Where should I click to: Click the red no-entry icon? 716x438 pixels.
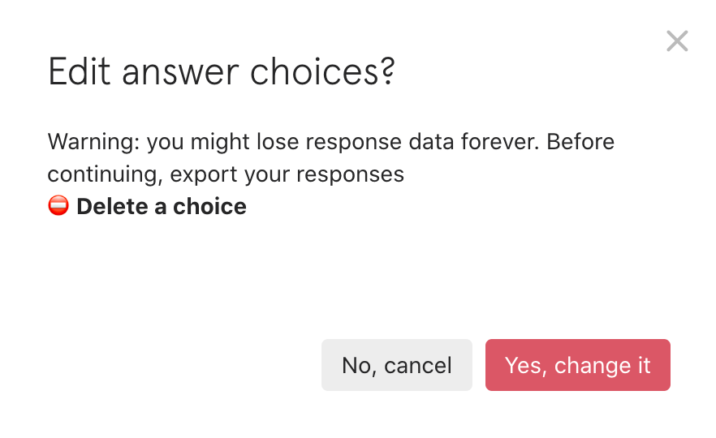58,205
